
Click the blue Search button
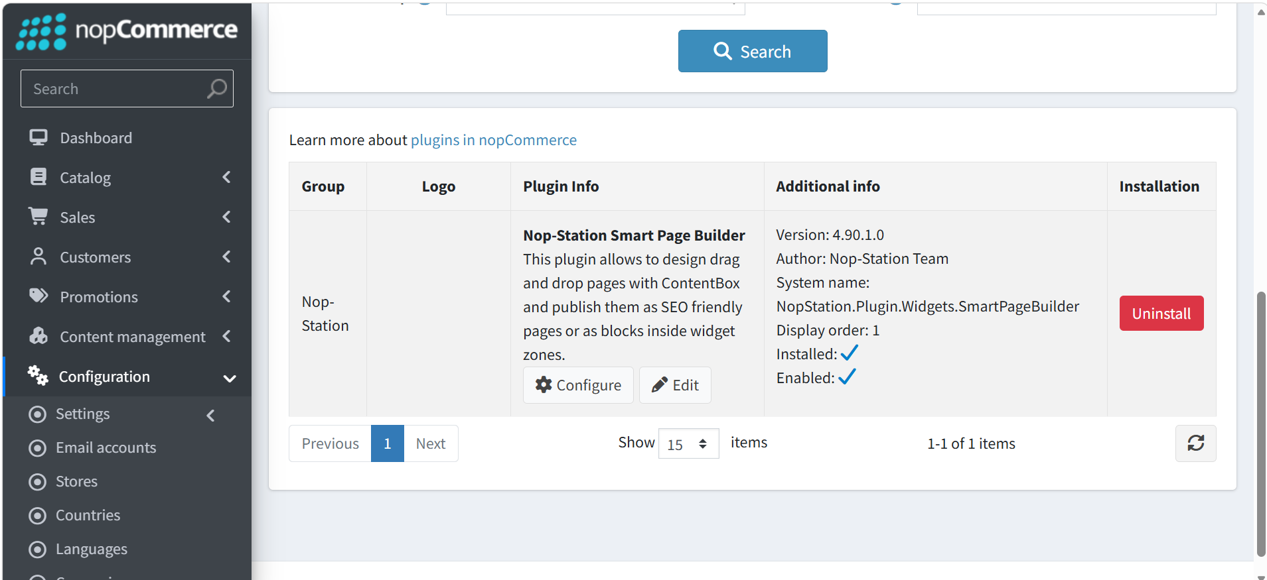pyautogui.click(x=753, y=51)
